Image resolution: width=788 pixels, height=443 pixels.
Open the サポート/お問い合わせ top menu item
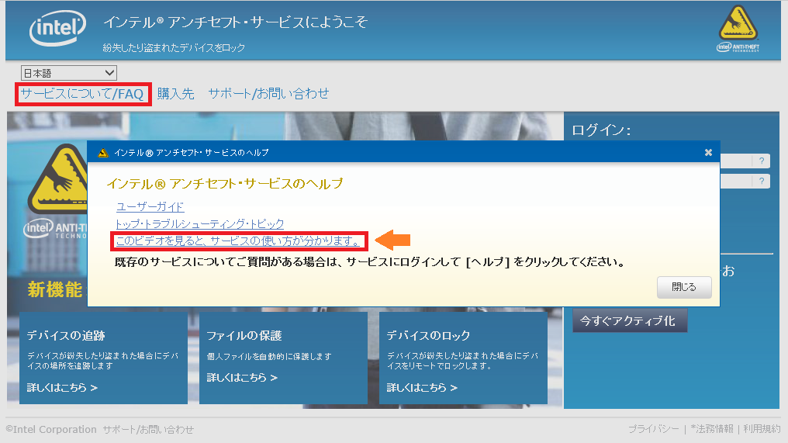[268, 94]
